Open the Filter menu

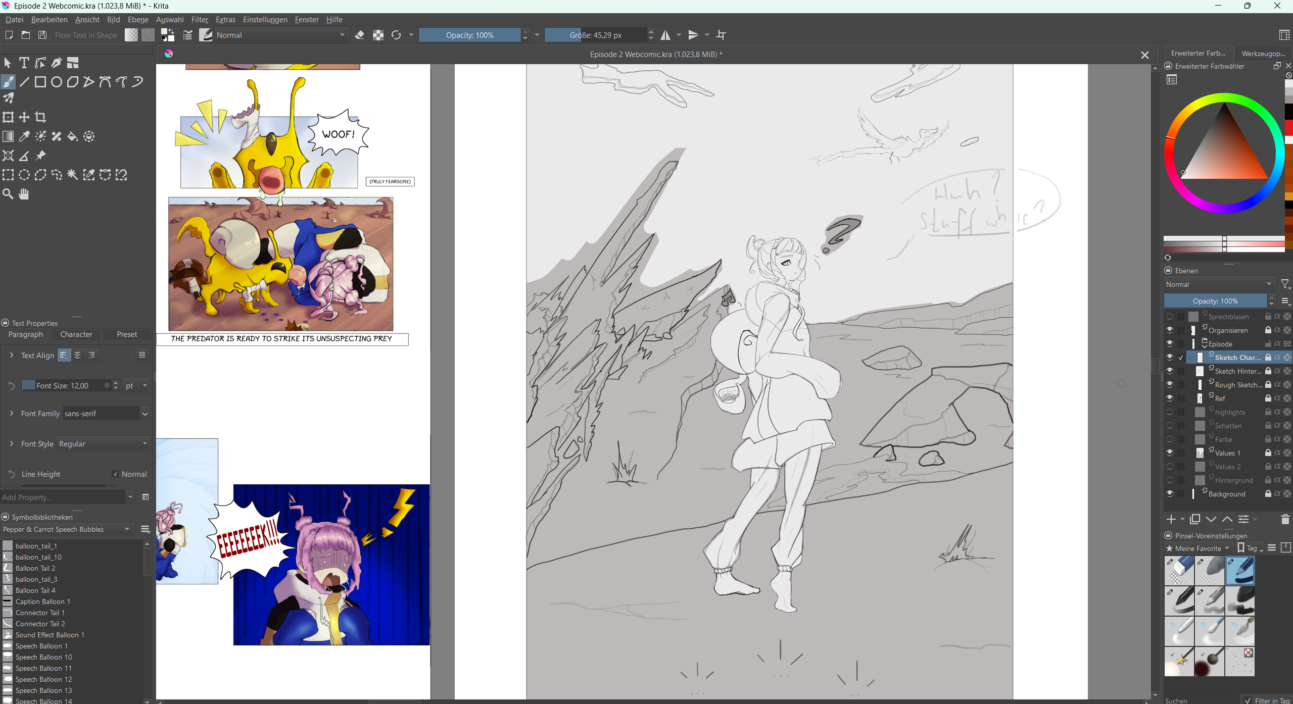pos(199,20)
